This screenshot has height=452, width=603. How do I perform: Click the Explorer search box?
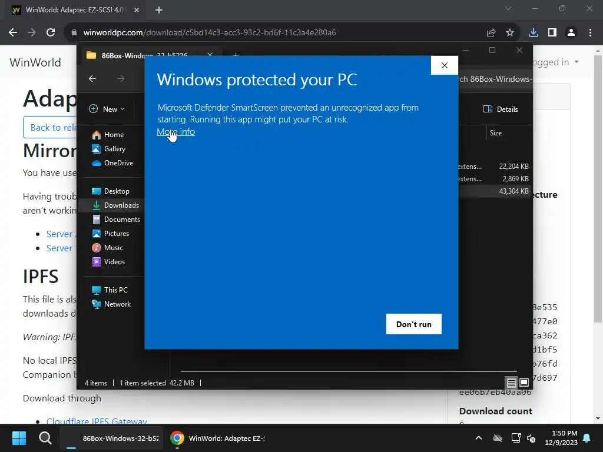[x=495, y=79]
